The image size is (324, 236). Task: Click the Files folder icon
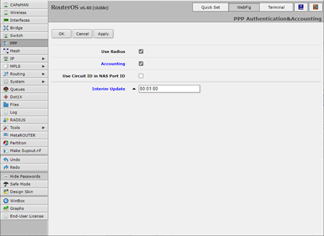(x=6, y=105)
